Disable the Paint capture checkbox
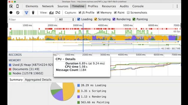 point(115,13)
